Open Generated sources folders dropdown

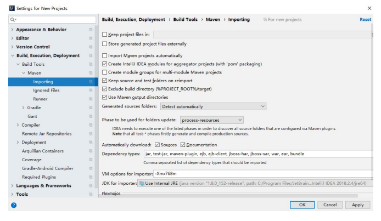(213, 106)
